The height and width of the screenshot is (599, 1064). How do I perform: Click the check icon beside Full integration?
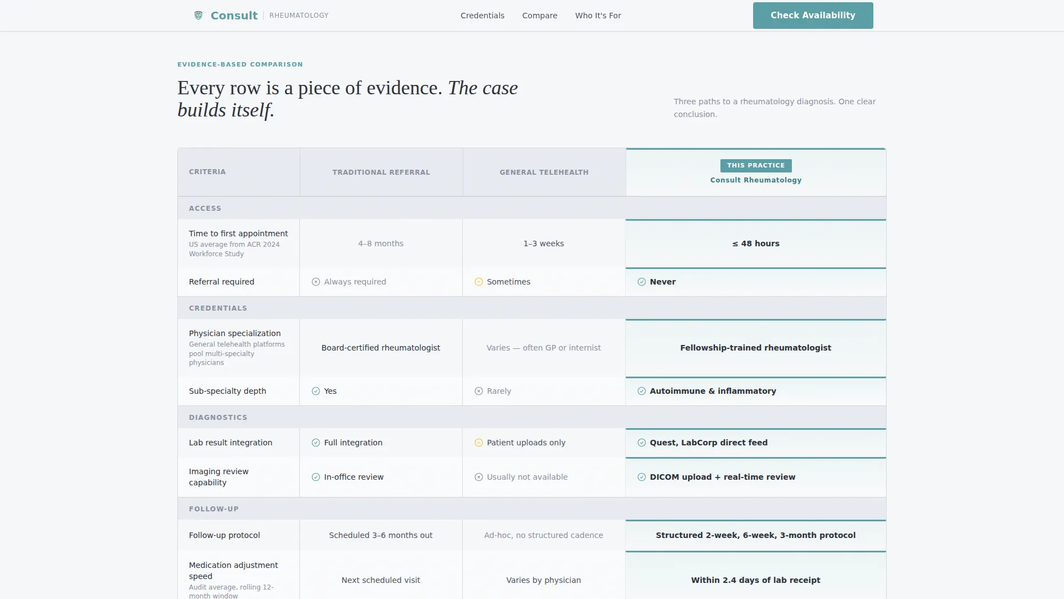coord(316,443)
